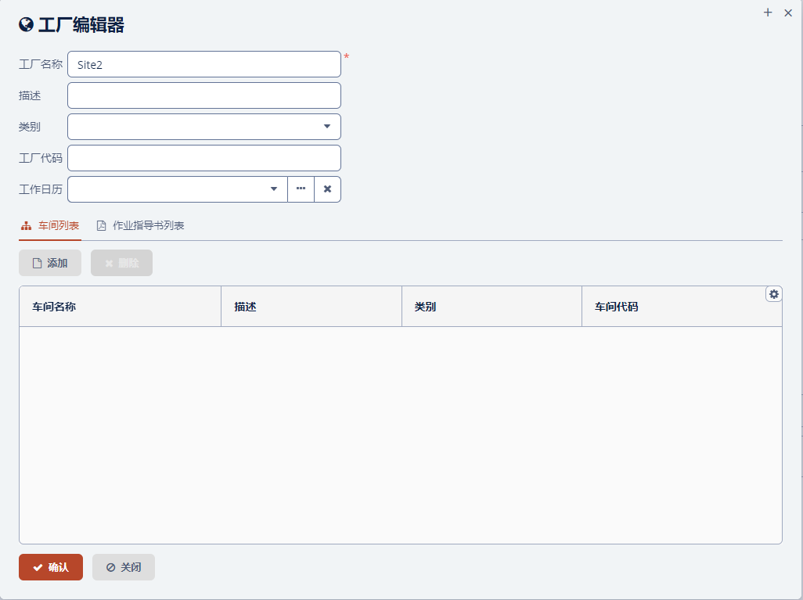Switch to the 作业指导书列表 tab
803x600 pixels.
pos(148,226)
